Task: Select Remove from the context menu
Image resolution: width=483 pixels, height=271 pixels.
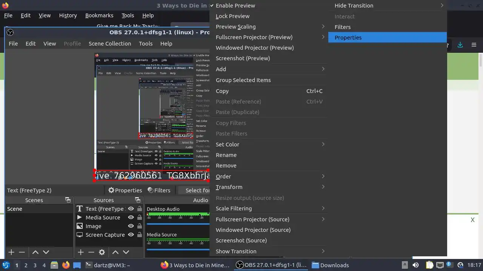Action: click(269, 166)
